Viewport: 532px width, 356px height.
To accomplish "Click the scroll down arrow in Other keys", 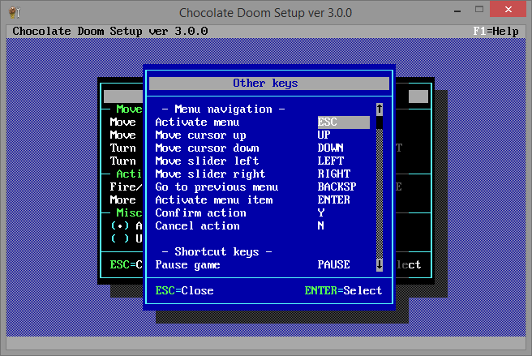I will [x=380, y=264].
